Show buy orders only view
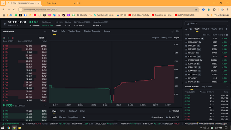This screenshot has width=231, height=130. tap(8, 38)
